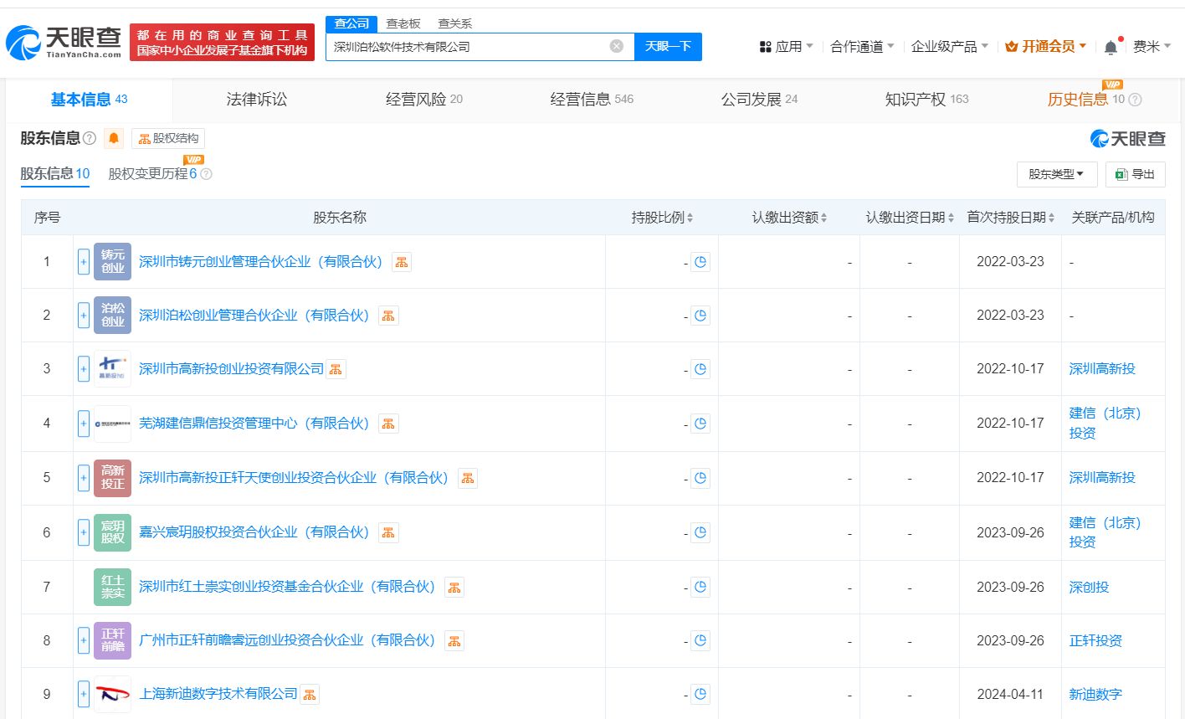This screenshot has height=719, width=1185.
Task: Show equity structure for 广州市正轩前瞻睿远创业投资
Action: coord(454,640)
